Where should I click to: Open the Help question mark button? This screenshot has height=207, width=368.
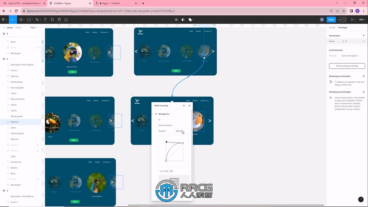[x=361, y=200]
